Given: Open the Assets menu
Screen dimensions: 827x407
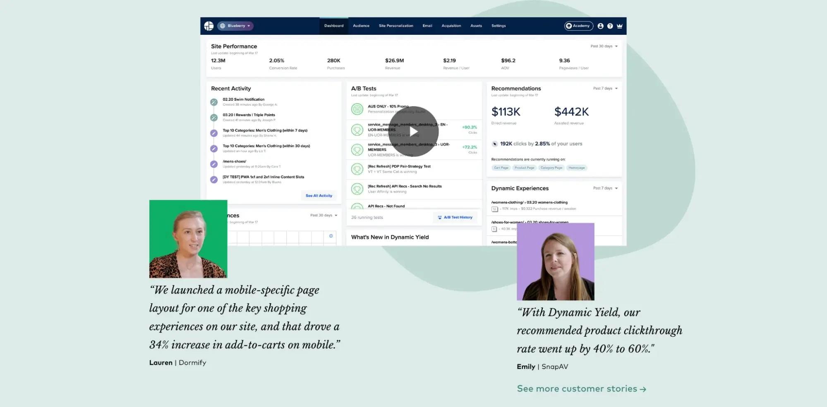Looking at the screenshot, I should coord(476,26).
